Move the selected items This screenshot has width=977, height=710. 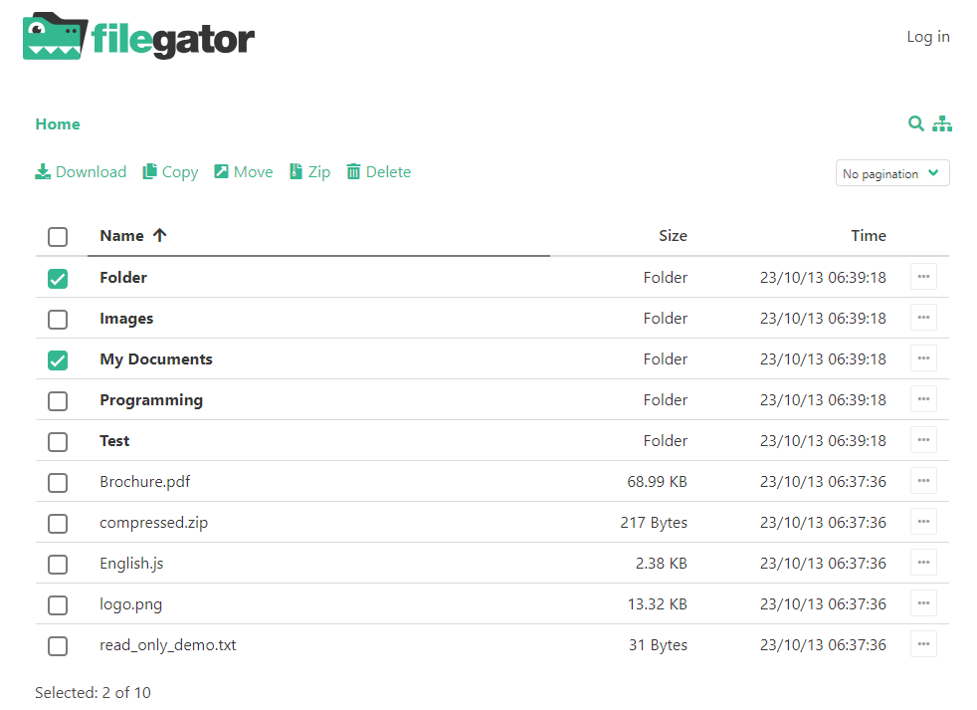pos(244,172)
